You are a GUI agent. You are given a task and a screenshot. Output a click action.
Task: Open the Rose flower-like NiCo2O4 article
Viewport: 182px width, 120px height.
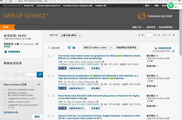point(99,97)
